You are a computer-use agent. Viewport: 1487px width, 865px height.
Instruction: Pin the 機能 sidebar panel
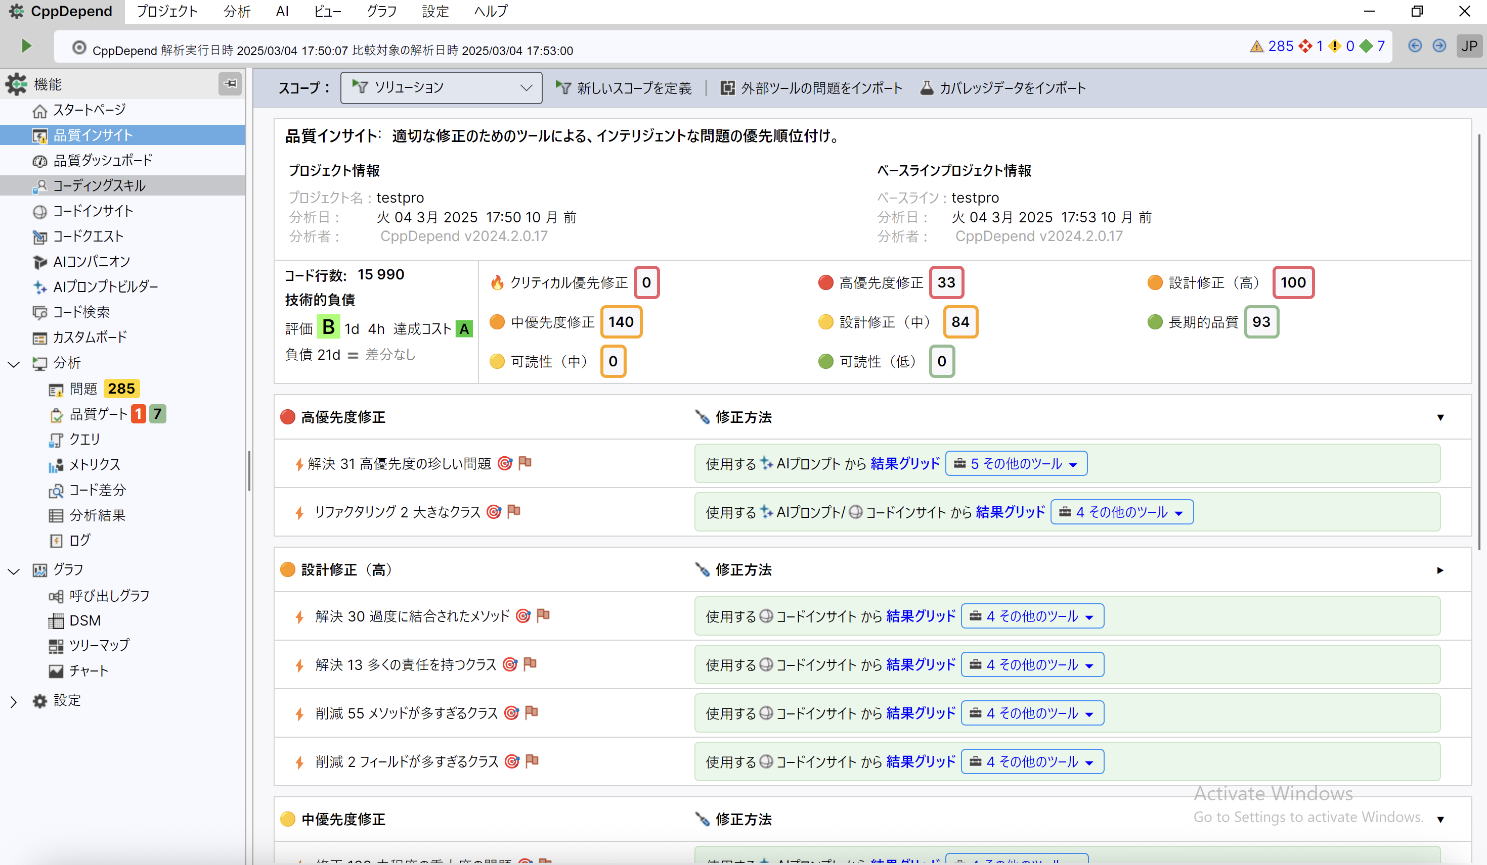(x=230, y=84)
